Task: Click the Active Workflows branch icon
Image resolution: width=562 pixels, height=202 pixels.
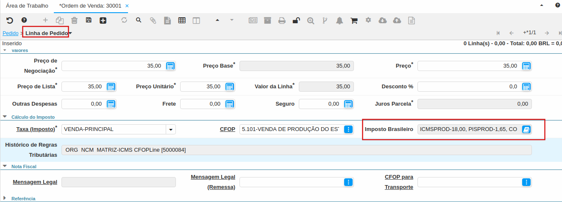Action: pyautogui.click(x=325, y=20)
